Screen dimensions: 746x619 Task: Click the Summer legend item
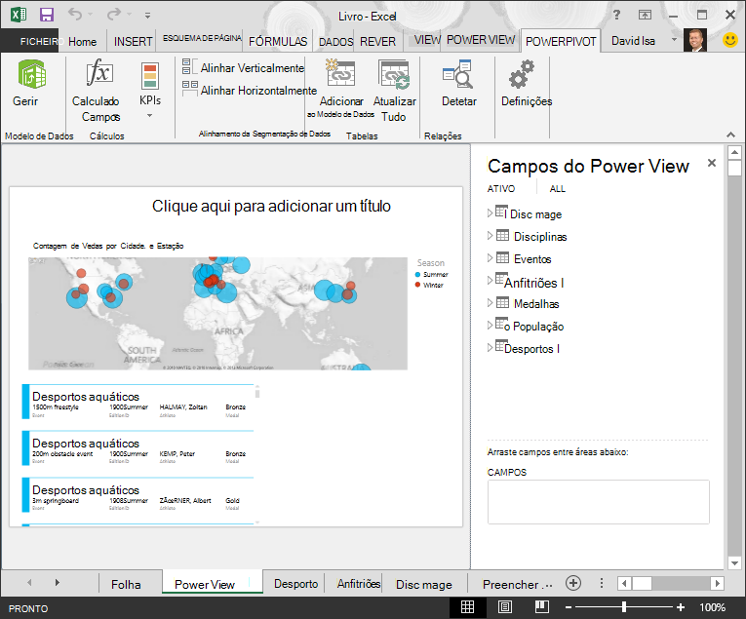[432, 274]
